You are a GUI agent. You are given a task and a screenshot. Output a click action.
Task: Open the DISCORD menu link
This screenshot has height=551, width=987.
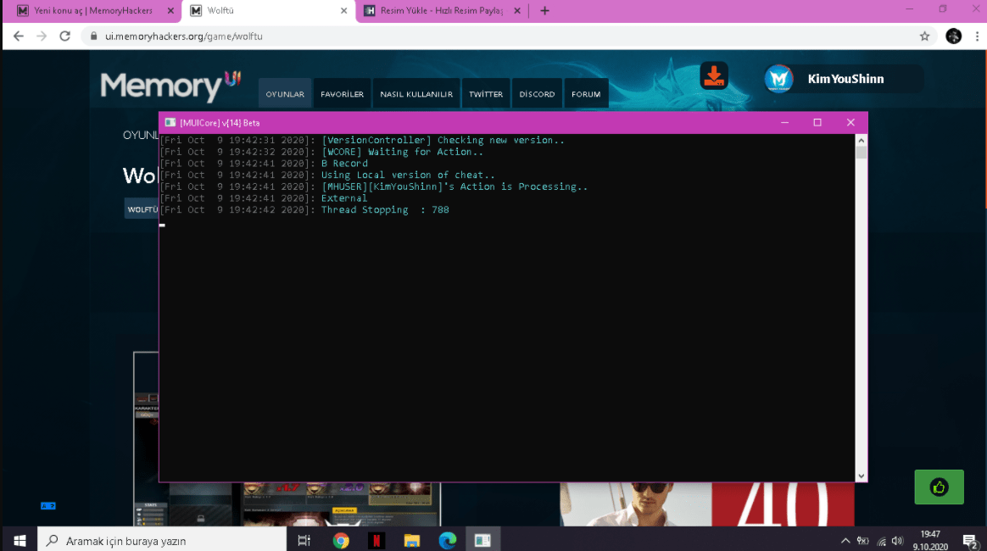point(537,94)
